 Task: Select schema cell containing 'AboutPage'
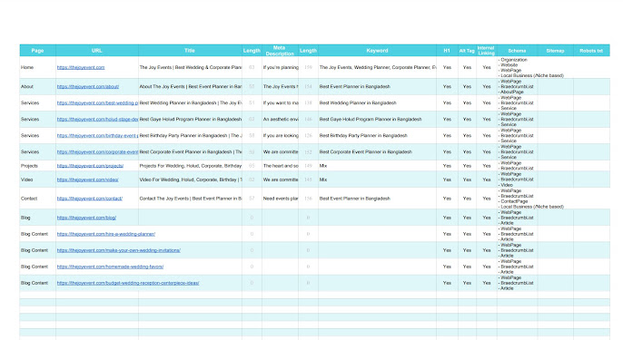[x=517, y=86]
